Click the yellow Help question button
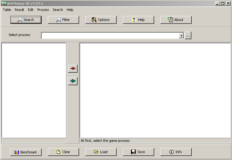The width and height of the screenshot is (232, 160). tap(138, 20)
